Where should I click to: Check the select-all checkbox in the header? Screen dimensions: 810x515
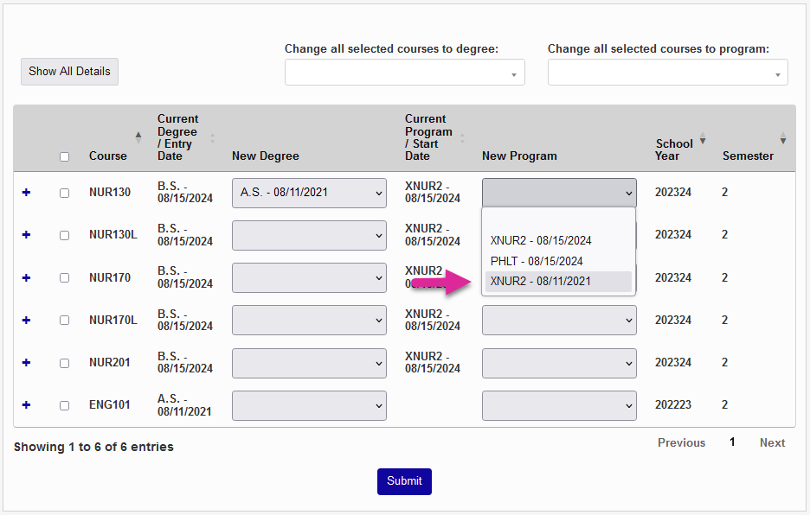(x=64, y=156)
